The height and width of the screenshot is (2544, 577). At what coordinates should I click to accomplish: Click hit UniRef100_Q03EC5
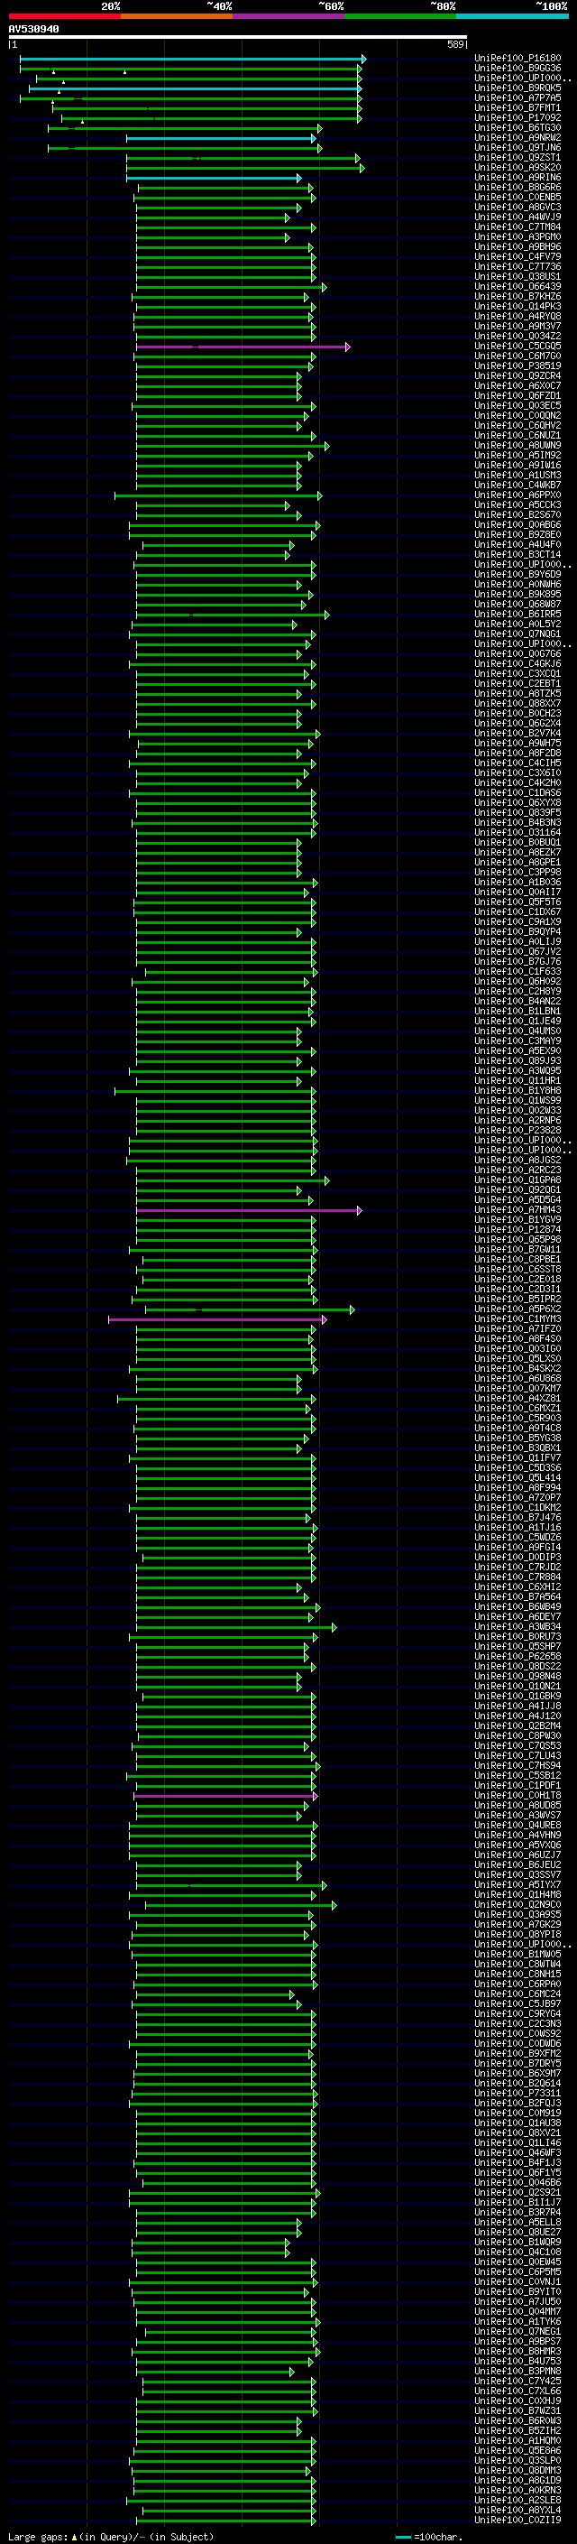point(517,406)
